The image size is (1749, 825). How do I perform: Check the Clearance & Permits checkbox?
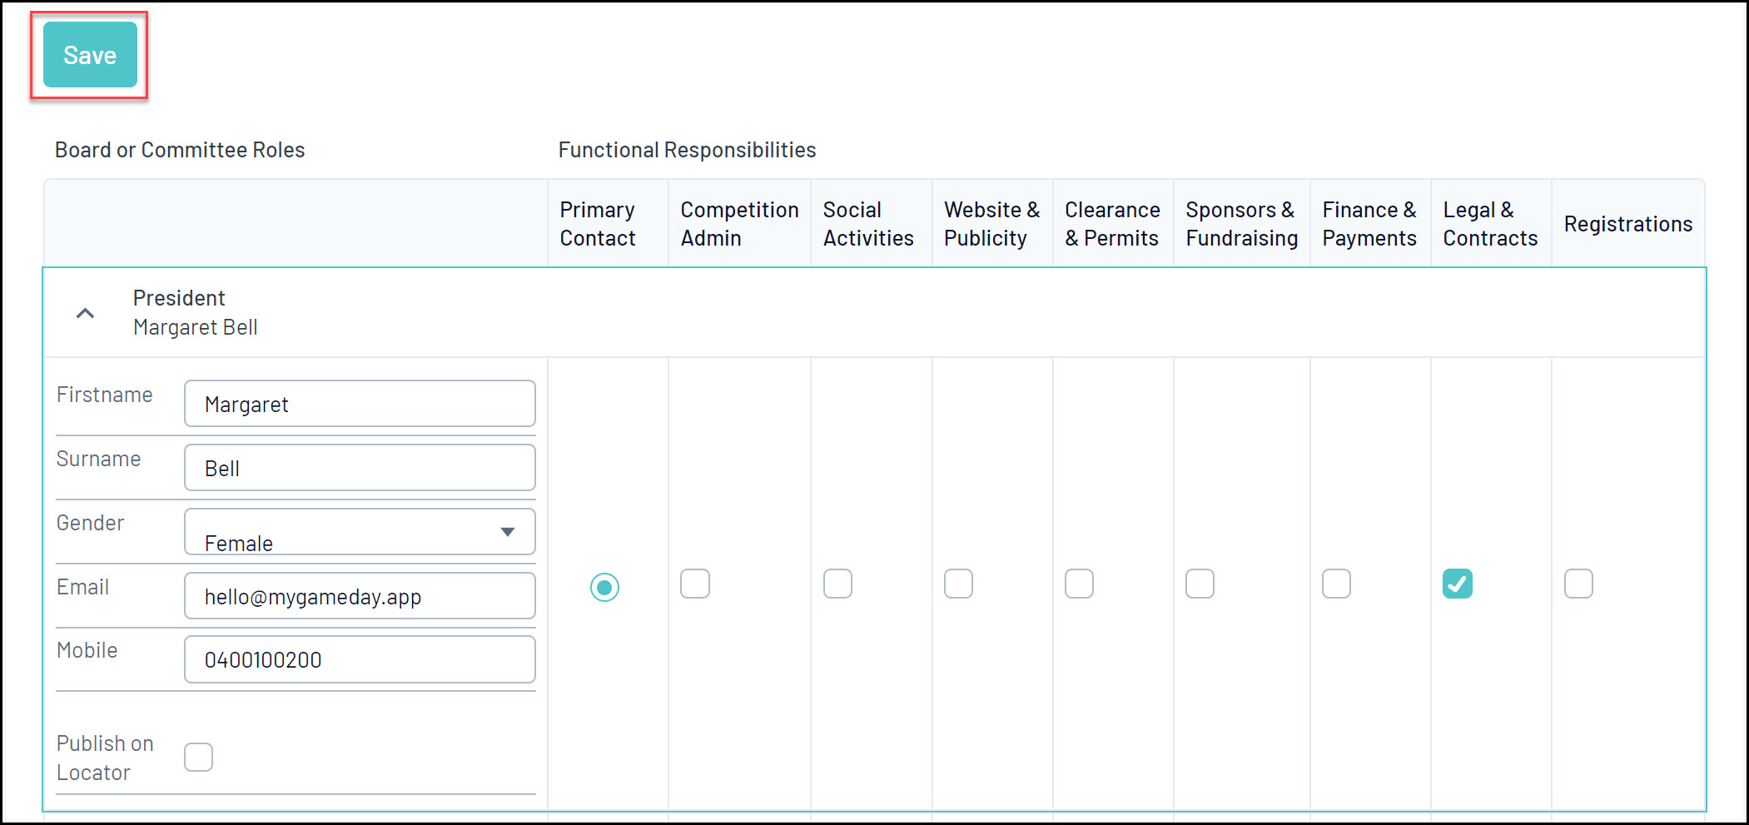tap(1079, 584)
